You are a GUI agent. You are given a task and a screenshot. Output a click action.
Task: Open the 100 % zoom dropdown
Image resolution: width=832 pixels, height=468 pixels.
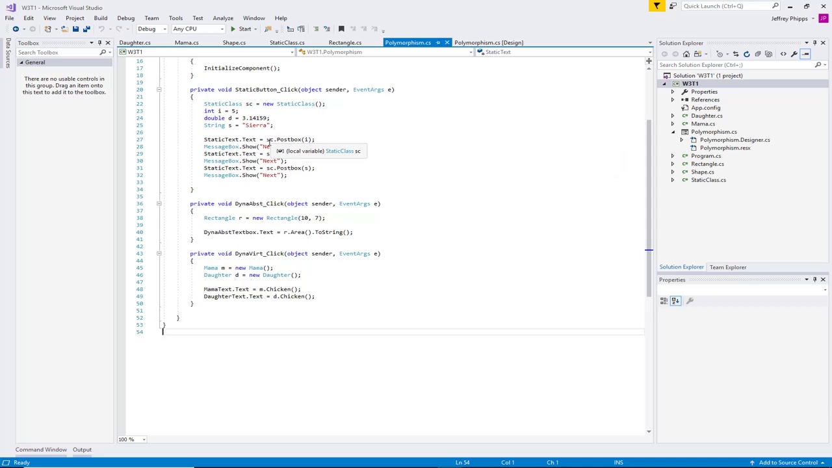pyautogui.click(x=132, y=439)
